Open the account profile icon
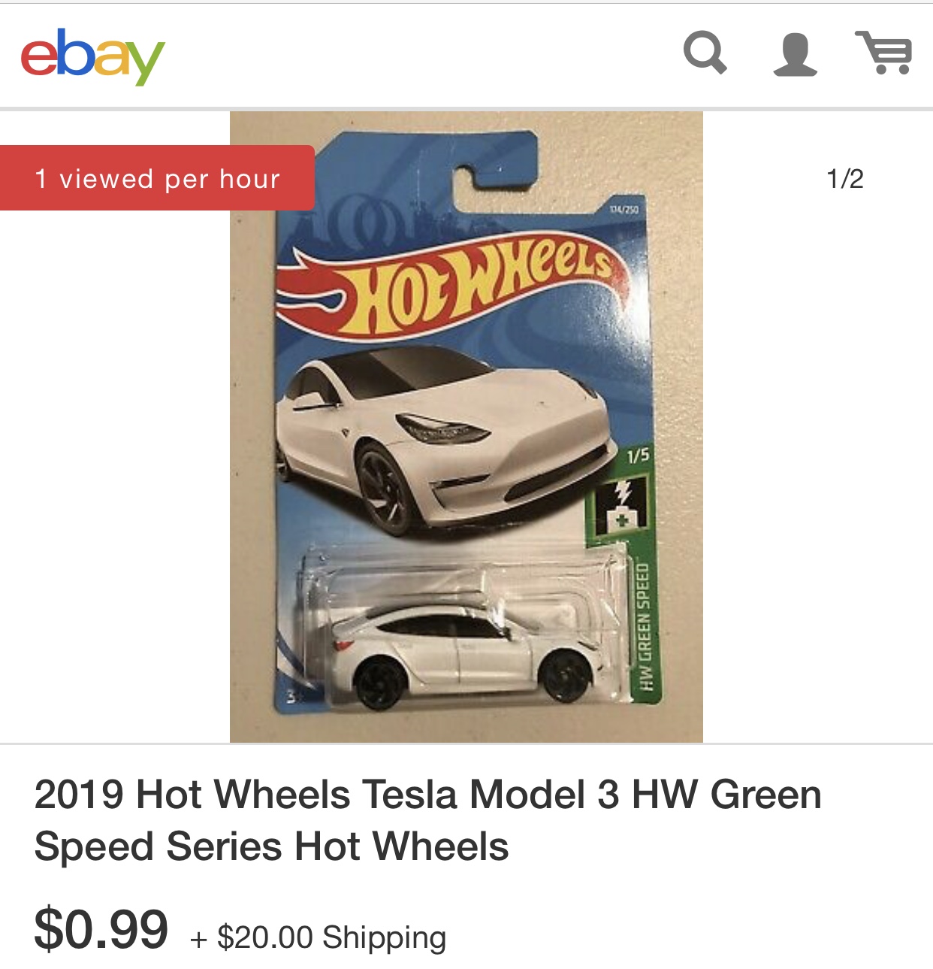This screenshot has width=933, height=969. click(795, 54)
